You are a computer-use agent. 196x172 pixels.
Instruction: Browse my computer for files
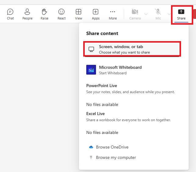pyautogui.click(x=112, y=157)
